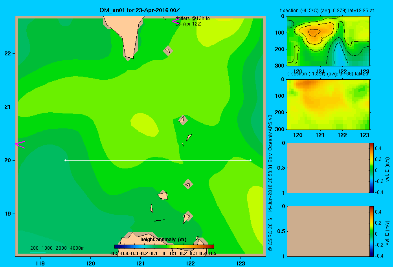
Task: Click latitude label 19 on map axis
Action: tap(8, 214)
